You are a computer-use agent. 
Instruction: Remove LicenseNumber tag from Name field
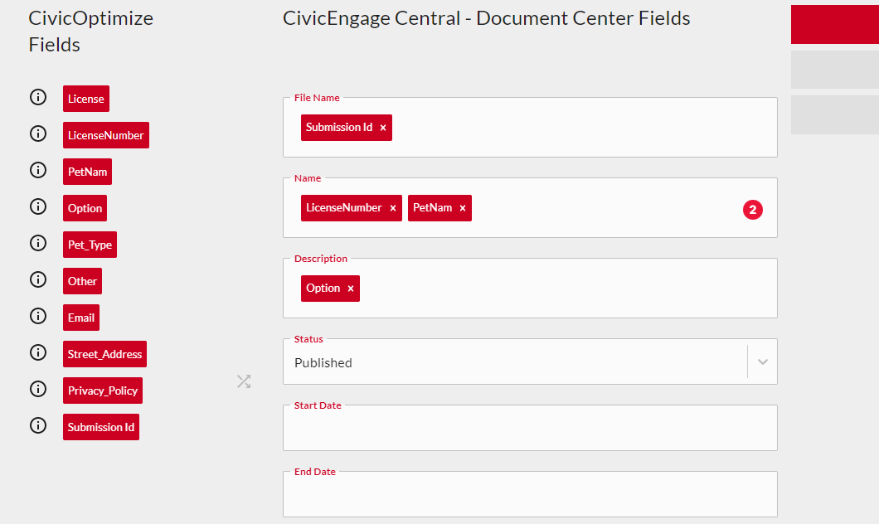click(x=393, y=208)
